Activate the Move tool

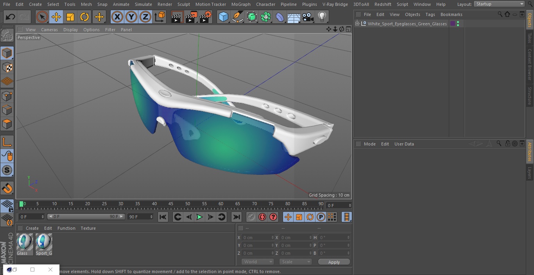(x=56, y=17)
